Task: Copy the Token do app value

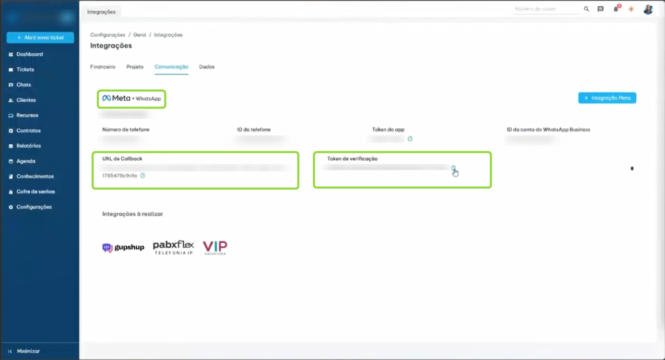Action: pyautogui.click(x=410, y=139)
